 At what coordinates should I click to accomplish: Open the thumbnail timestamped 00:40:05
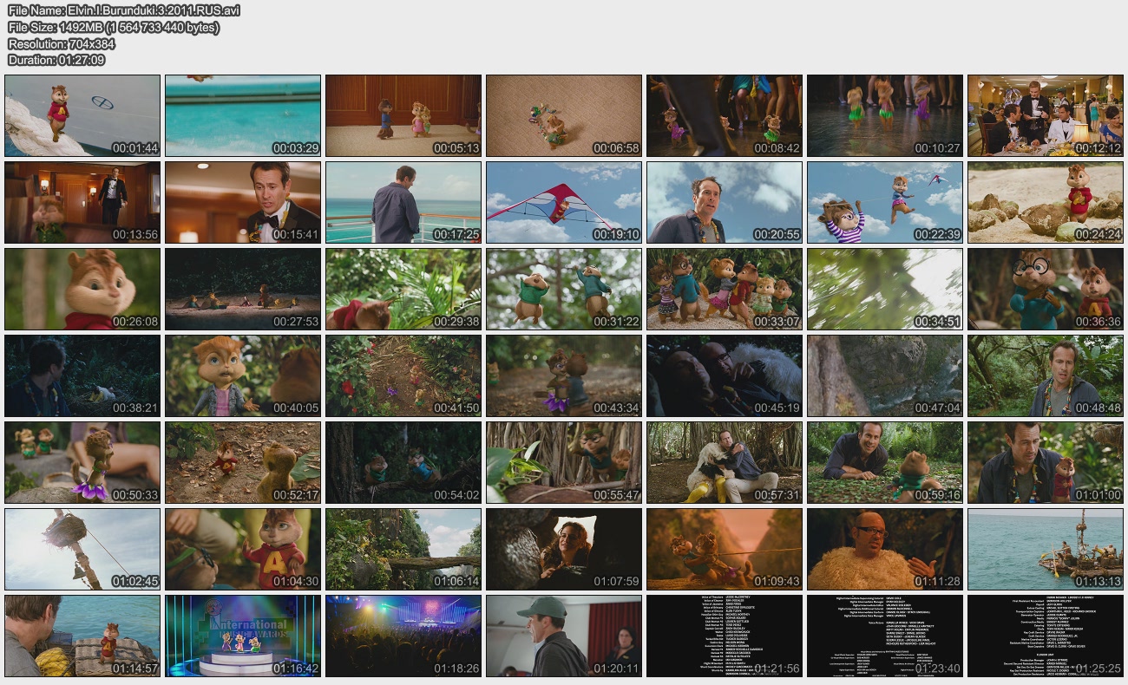243,375
